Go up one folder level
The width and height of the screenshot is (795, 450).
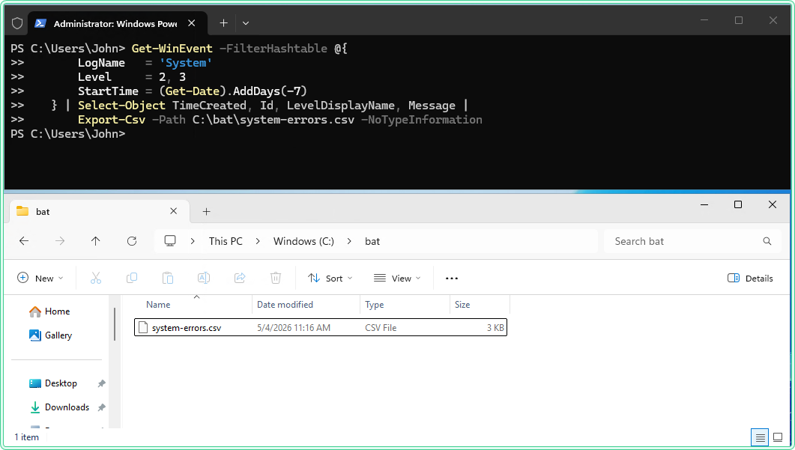click(95, 241)
